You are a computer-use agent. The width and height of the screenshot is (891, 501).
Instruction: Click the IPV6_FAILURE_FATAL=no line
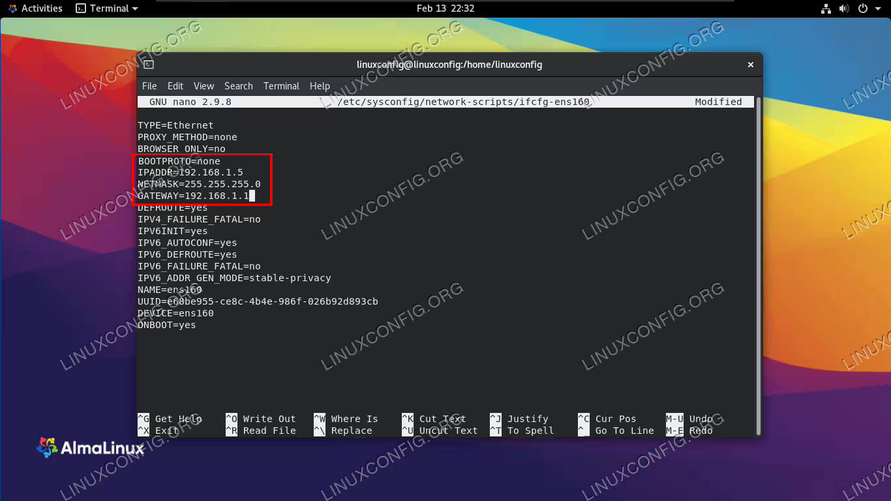click(x=199, y=266)
